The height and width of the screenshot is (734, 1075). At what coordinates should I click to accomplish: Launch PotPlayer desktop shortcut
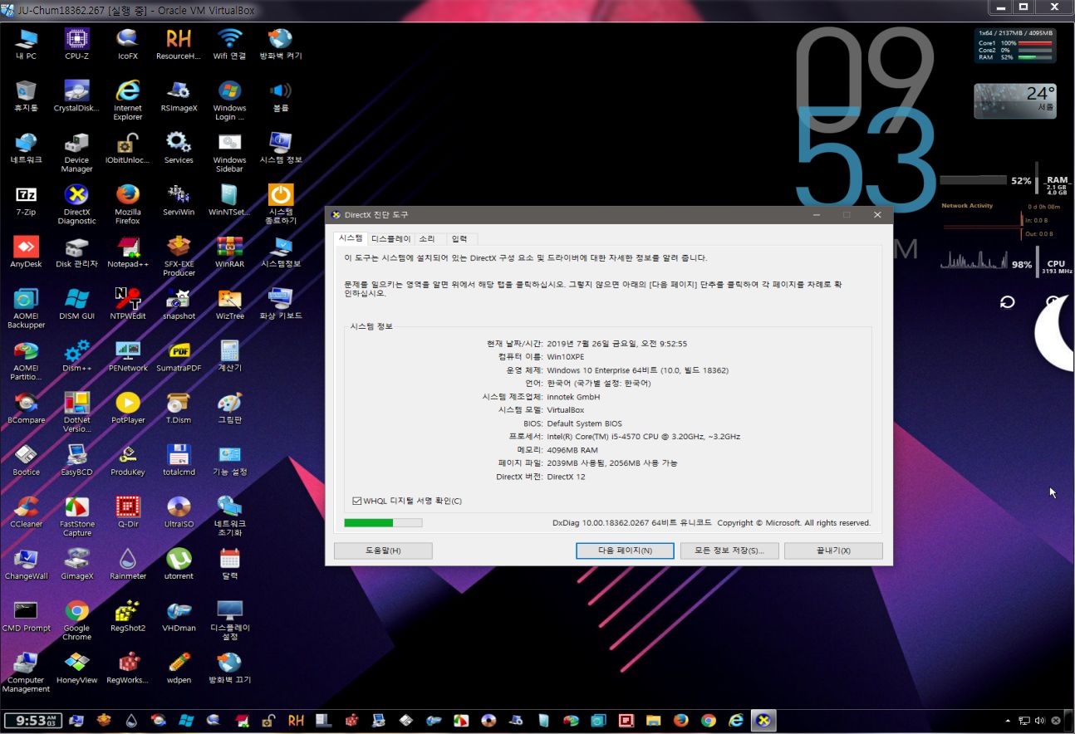click(128, 408)
